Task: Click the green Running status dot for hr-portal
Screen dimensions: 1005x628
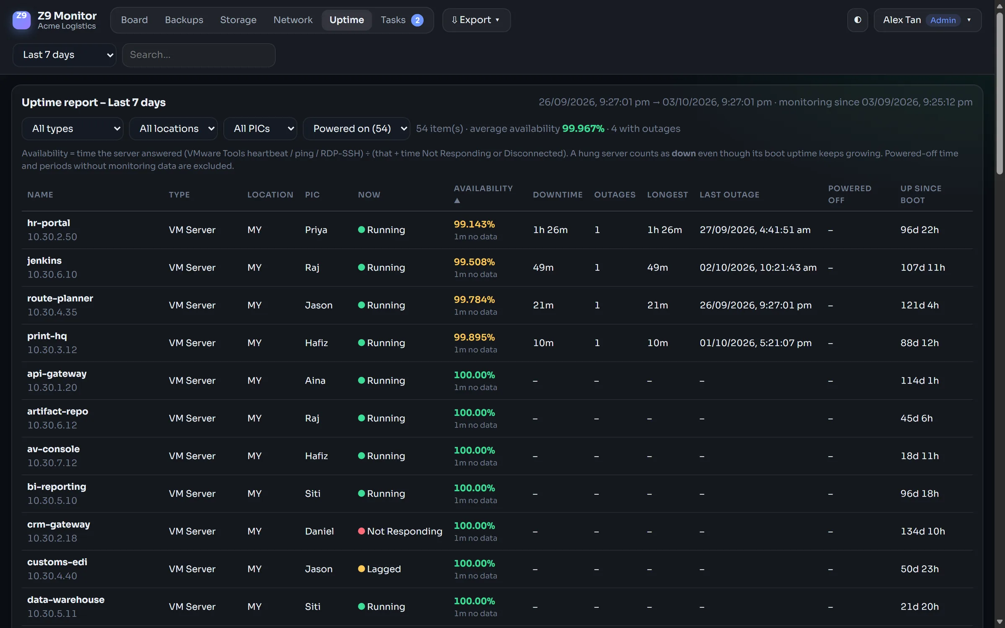Action: pyautogui.click(x=361, y=229)
